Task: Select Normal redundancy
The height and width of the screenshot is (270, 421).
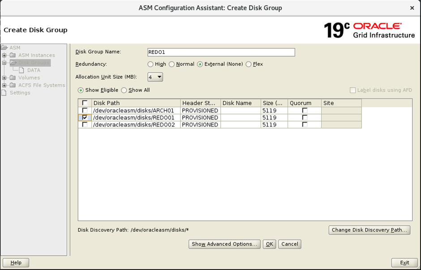Action: [x=172, y=64]
